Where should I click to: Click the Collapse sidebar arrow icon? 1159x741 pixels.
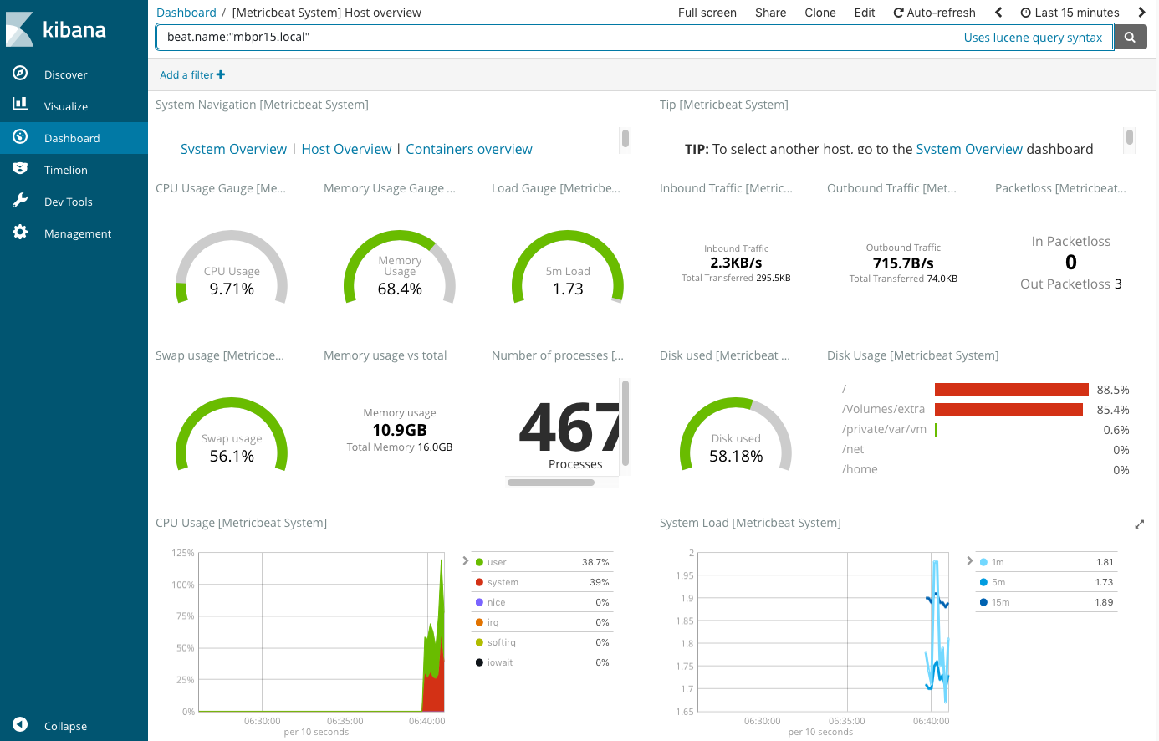coord(20,725)
